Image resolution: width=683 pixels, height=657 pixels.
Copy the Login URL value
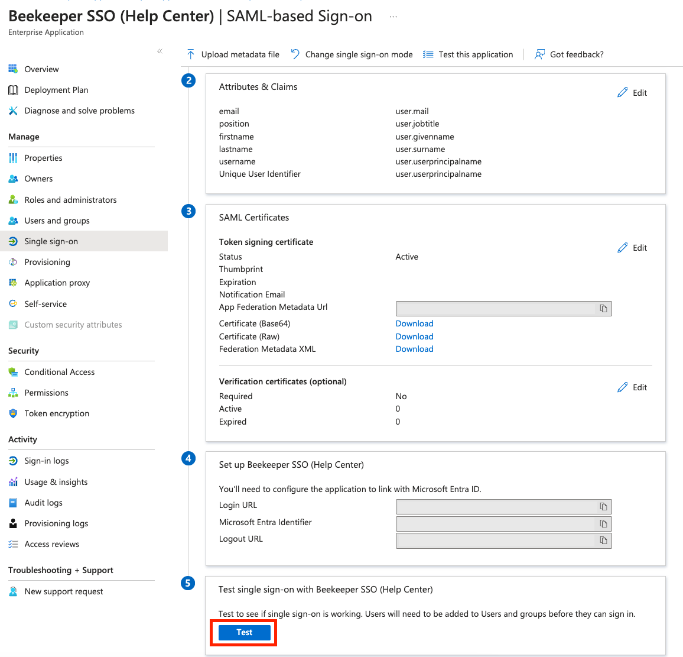point(603,507)
